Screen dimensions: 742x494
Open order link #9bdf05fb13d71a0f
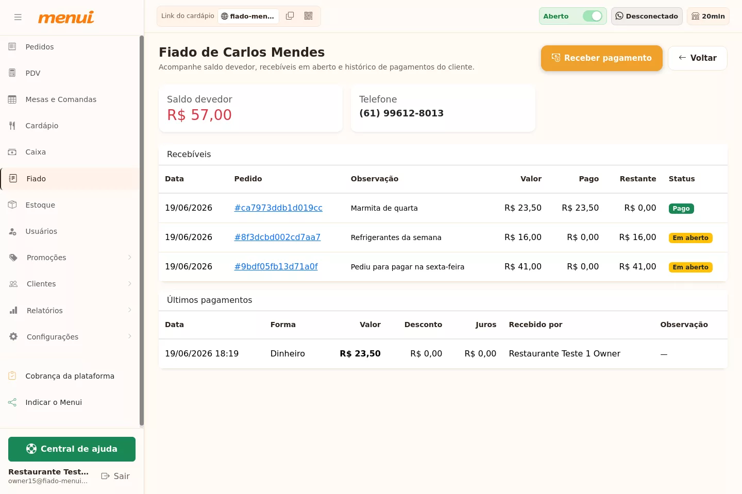point(276,267)
